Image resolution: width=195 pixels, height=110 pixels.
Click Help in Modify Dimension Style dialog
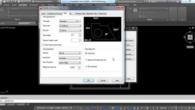click(x=117, y=81)
